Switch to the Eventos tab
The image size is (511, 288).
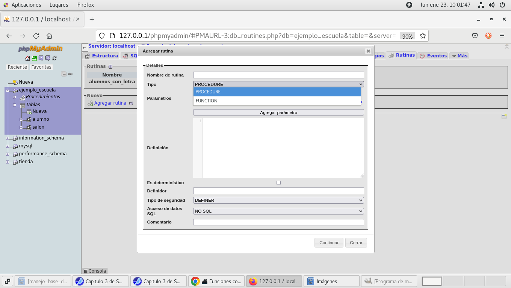433,55
